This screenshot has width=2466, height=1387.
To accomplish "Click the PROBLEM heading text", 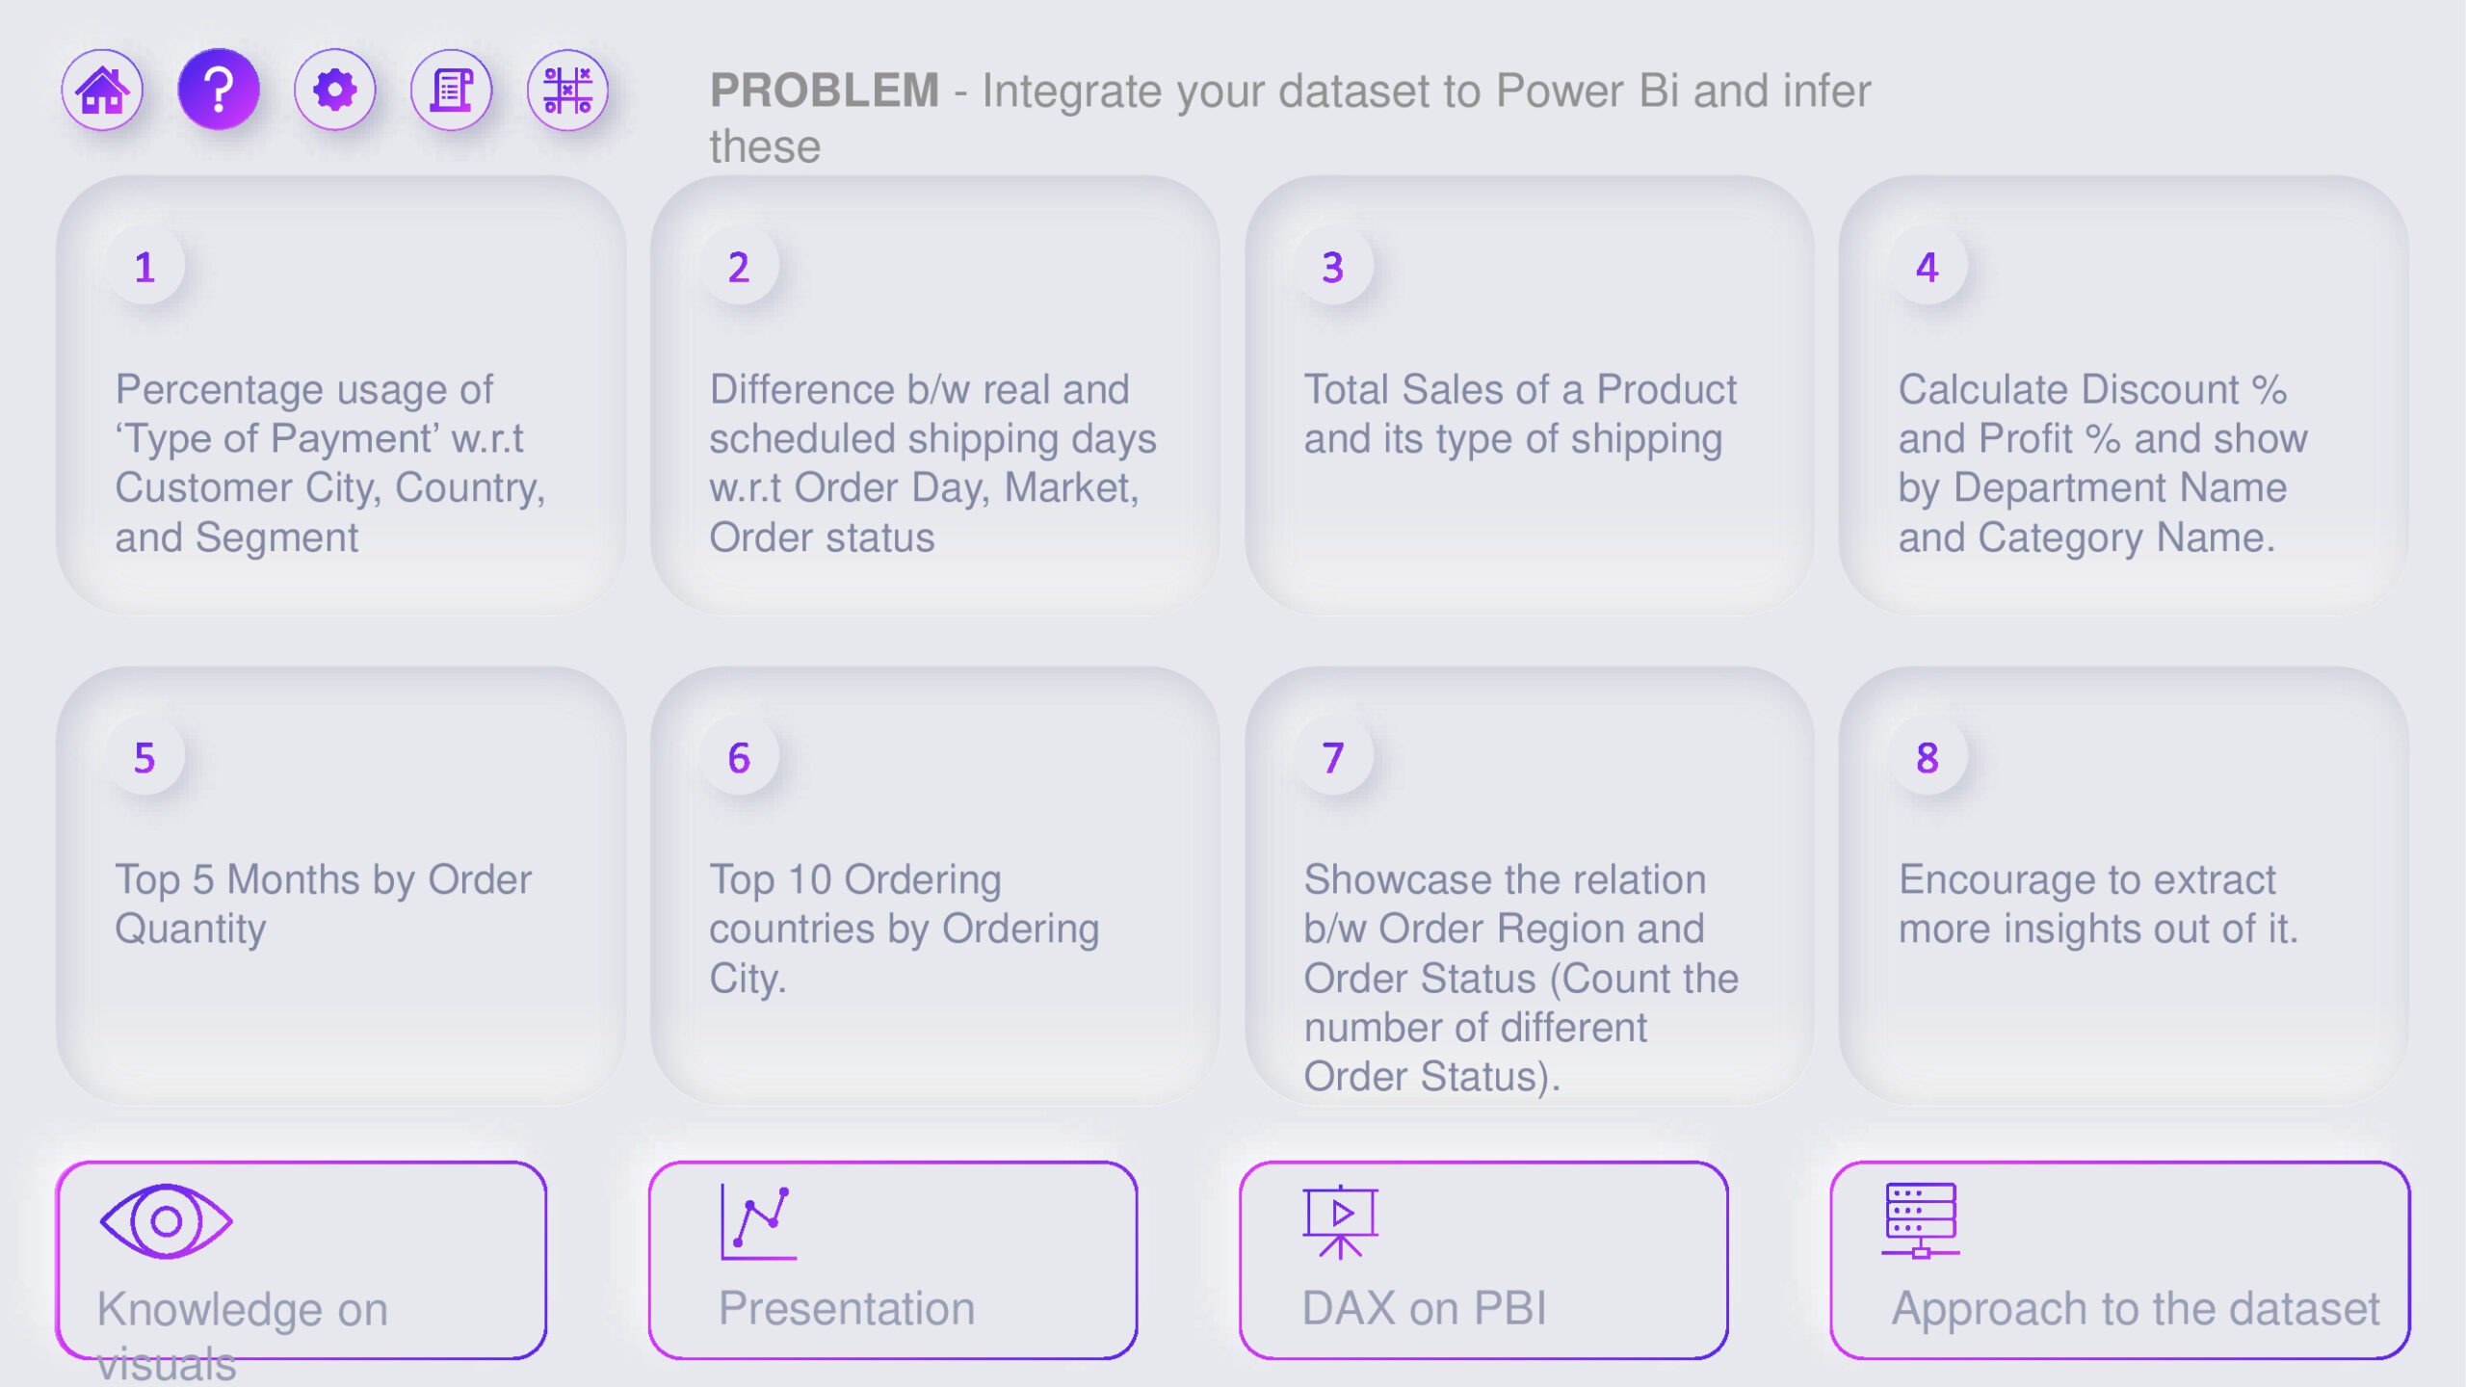I will [826, 91].
